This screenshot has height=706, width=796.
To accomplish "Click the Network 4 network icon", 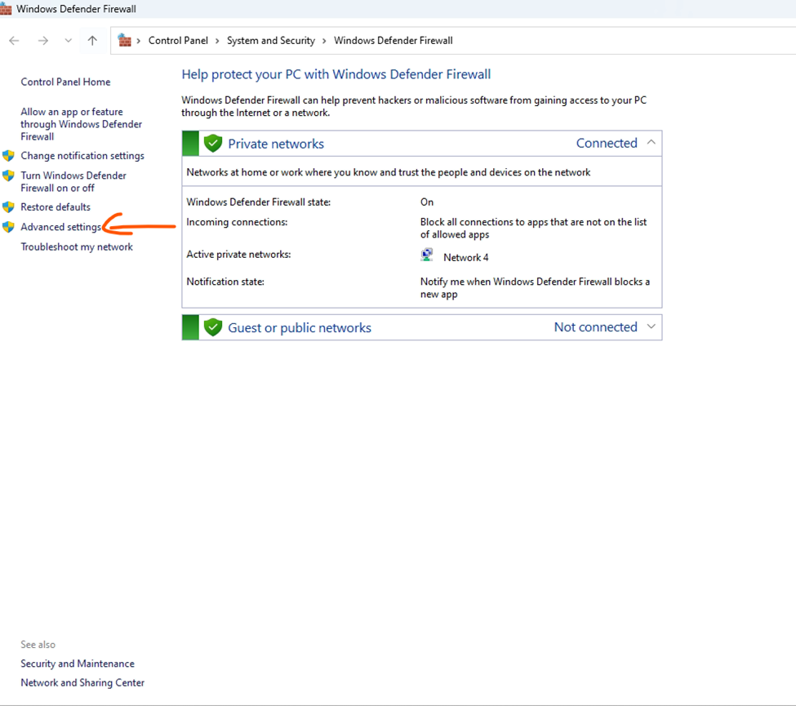I will (427, 254).
